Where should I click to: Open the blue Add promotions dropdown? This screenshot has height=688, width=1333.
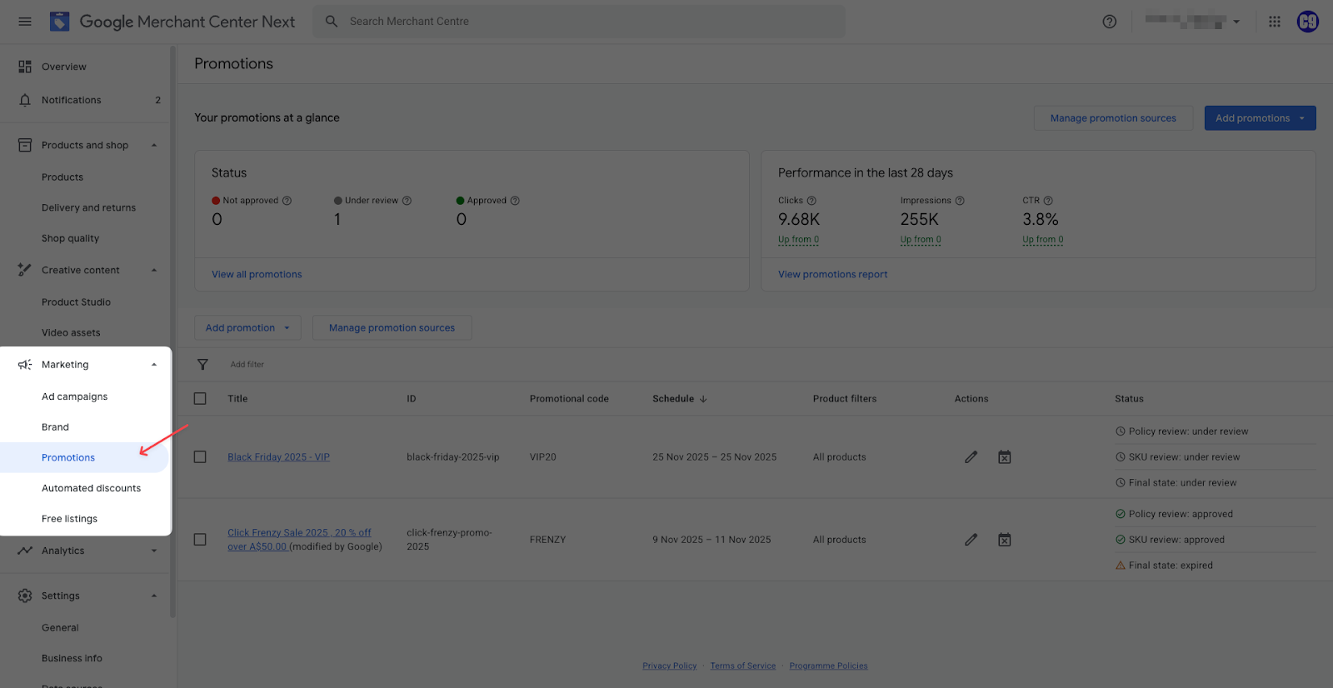coord(1259,118)
